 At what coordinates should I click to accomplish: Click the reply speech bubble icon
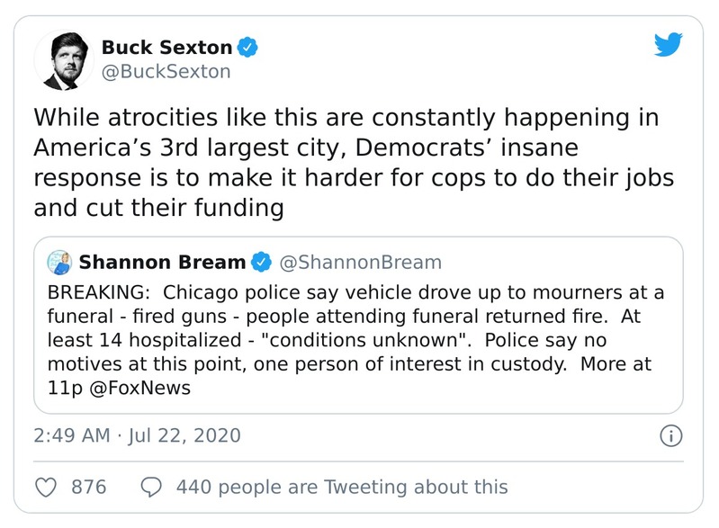pyautogui.click(x=152, y=488)
